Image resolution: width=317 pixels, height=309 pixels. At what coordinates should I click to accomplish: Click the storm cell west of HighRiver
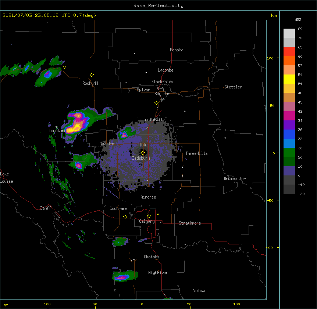click(x=125, y=276)
